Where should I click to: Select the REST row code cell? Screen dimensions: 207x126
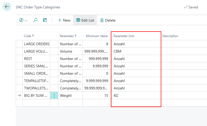coord(36,59)
